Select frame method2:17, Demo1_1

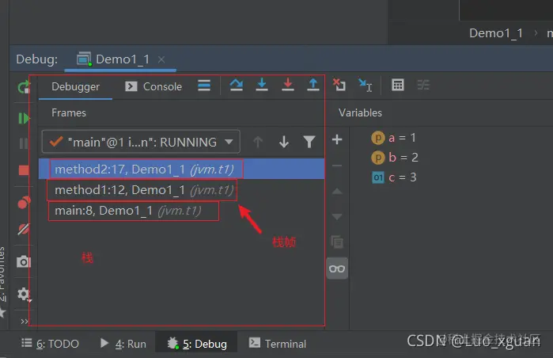tap(181, 169)
